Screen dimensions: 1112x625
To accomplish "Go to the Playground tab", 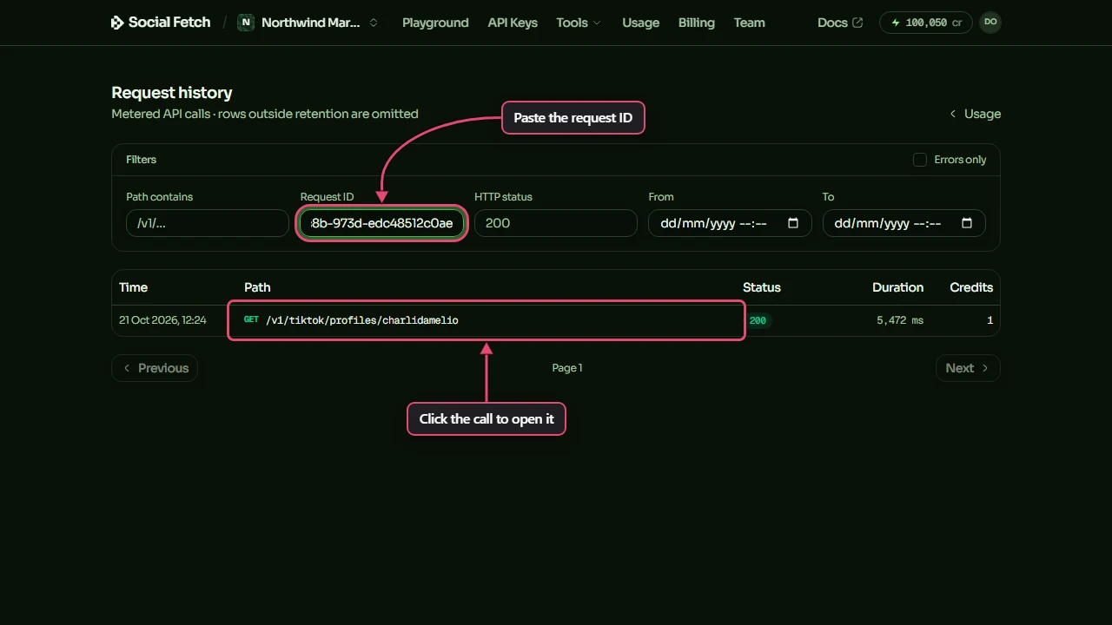I will (x=435, y=23).
